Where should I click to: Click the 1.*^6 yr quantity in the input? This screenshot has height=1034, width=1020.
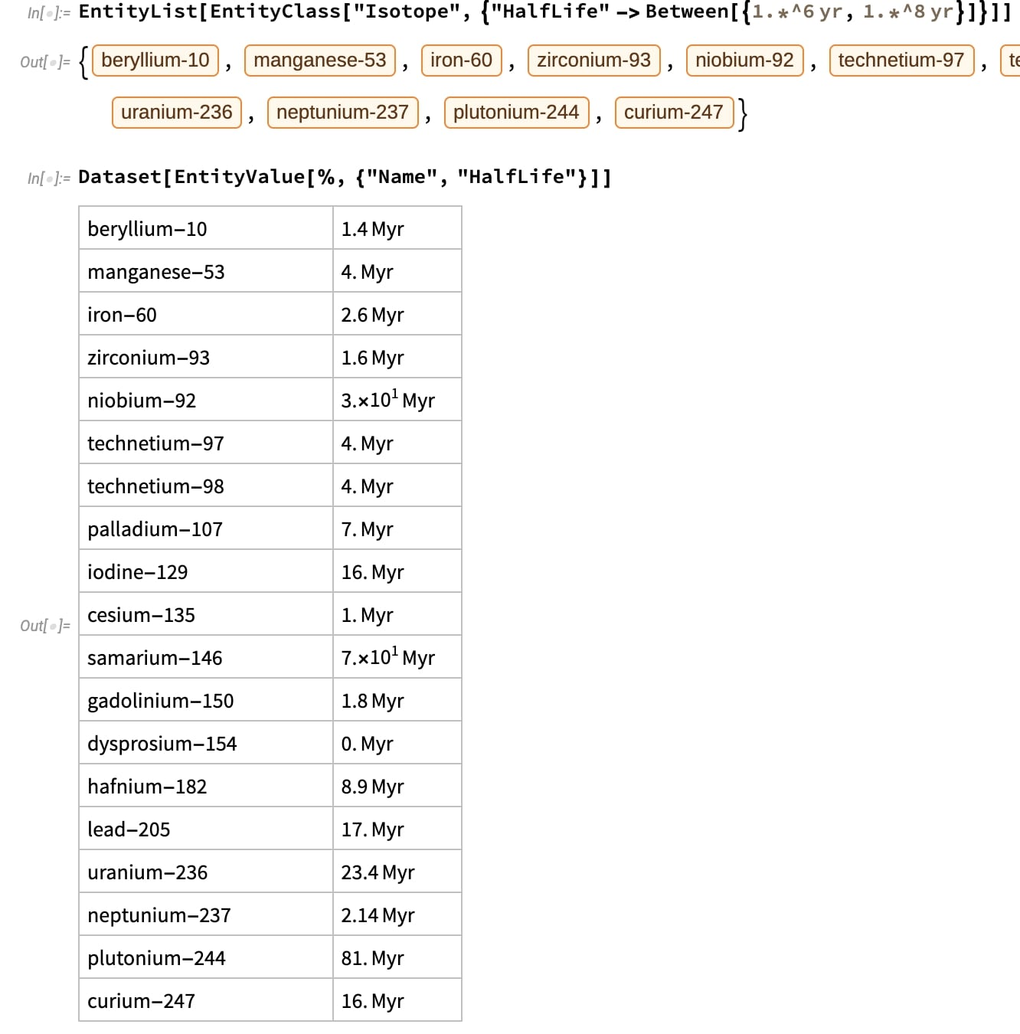pos(796,12)
